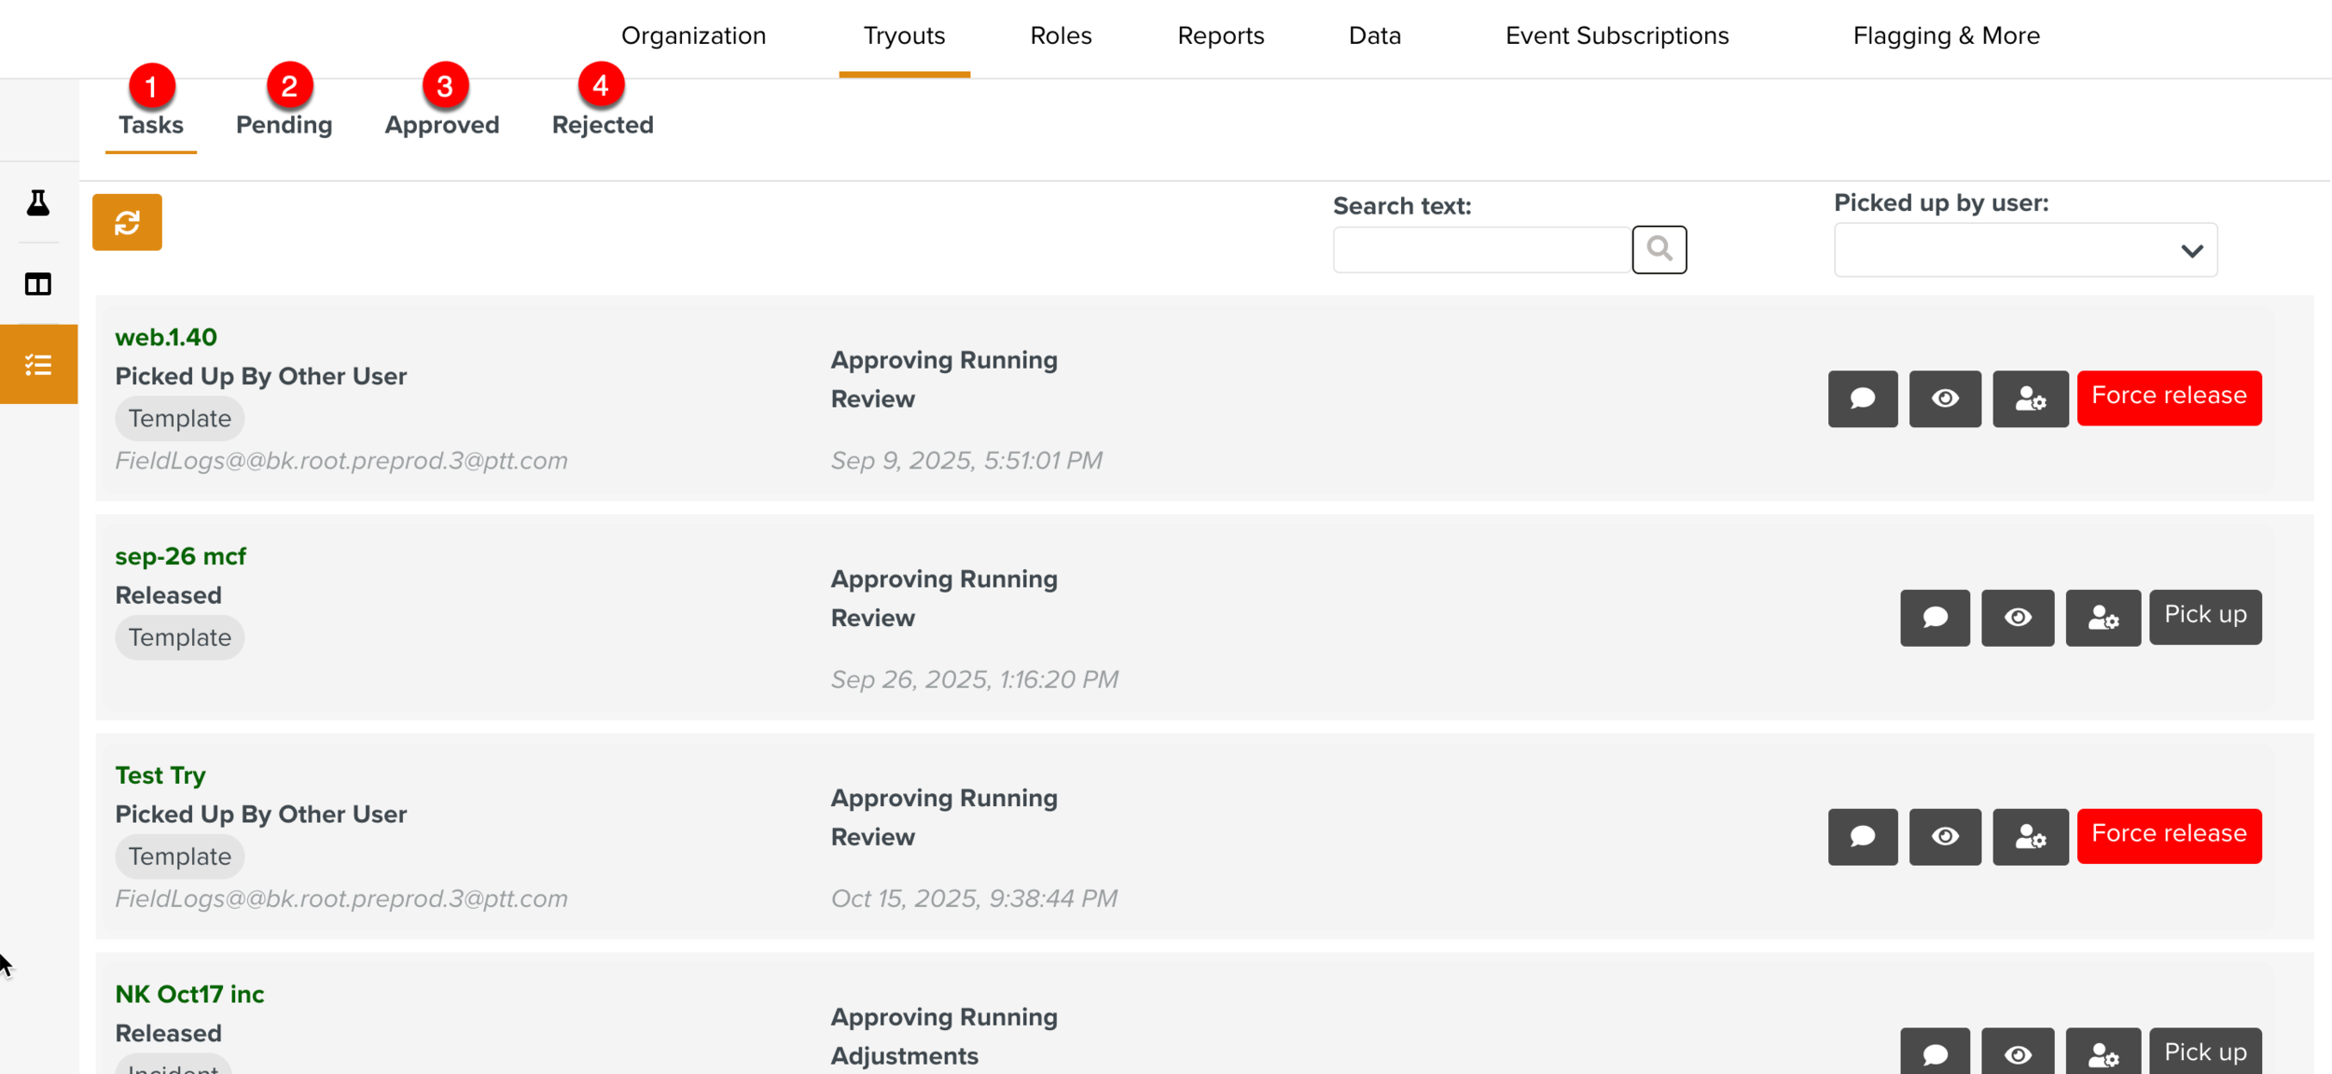Click eye icon on sep-26 mcf row

pos(2017,618)
